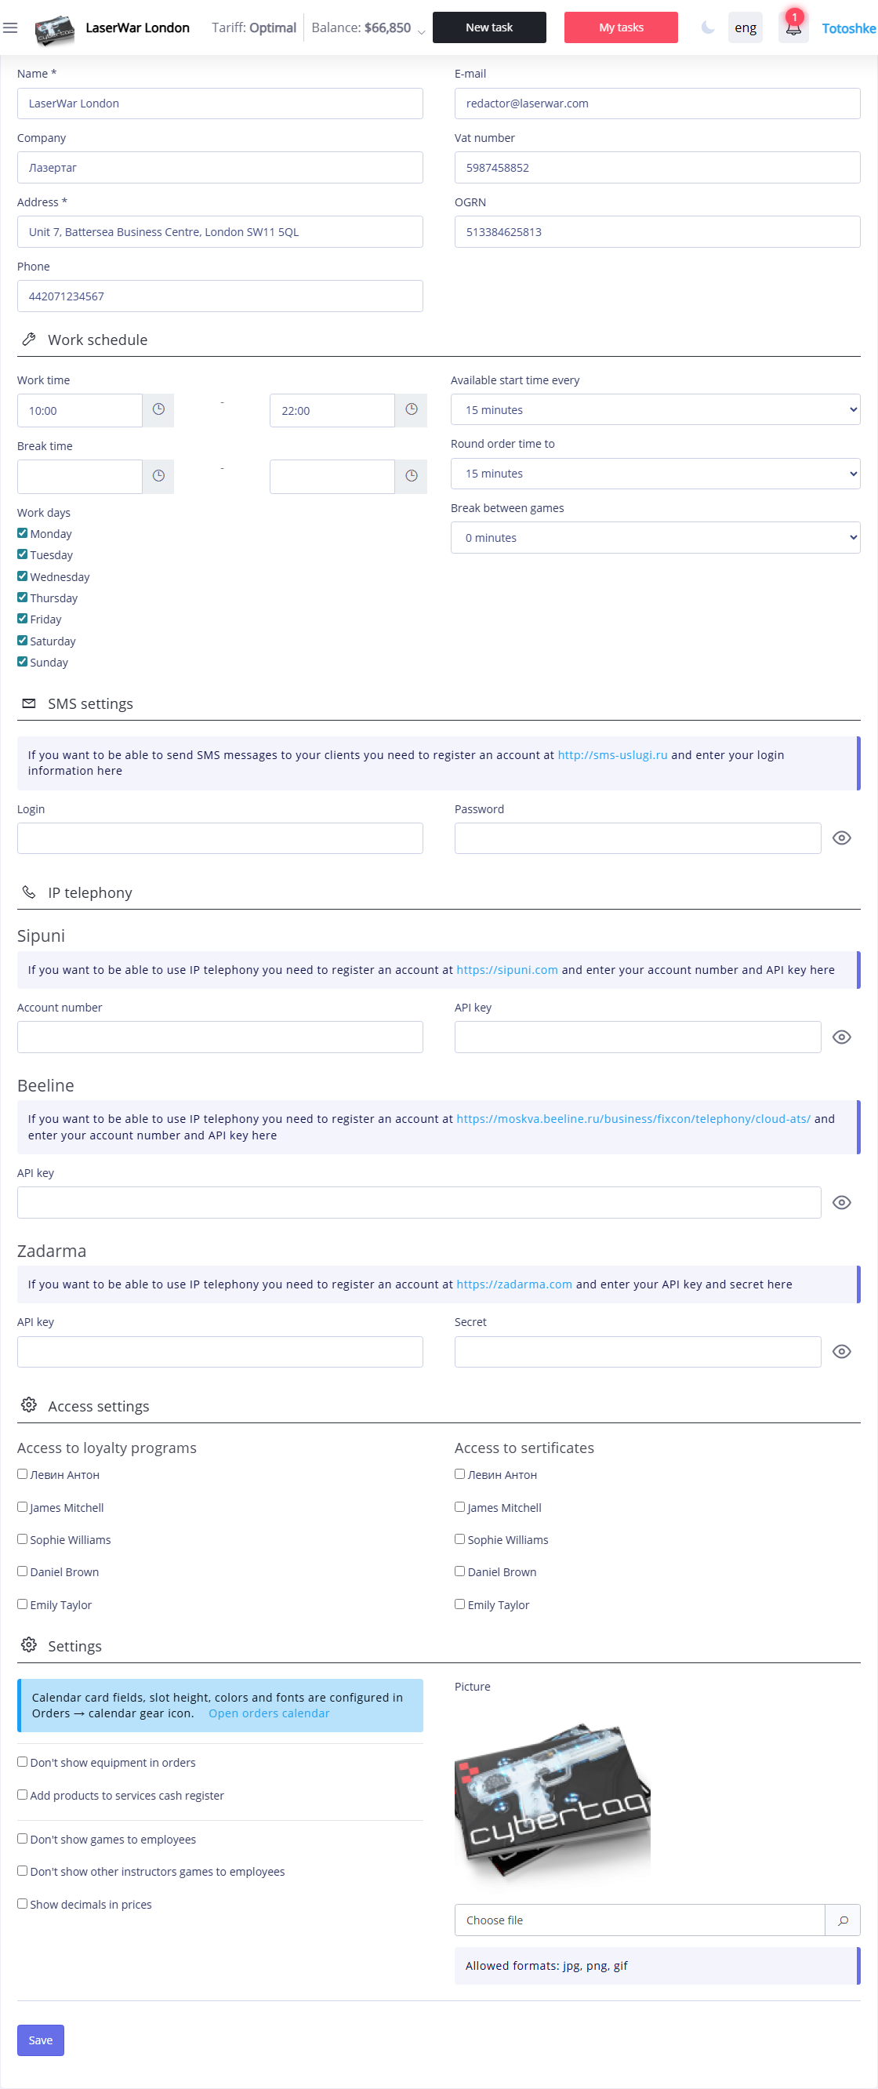Reveal Beeline API key with eye icon

coord(841,1202)
